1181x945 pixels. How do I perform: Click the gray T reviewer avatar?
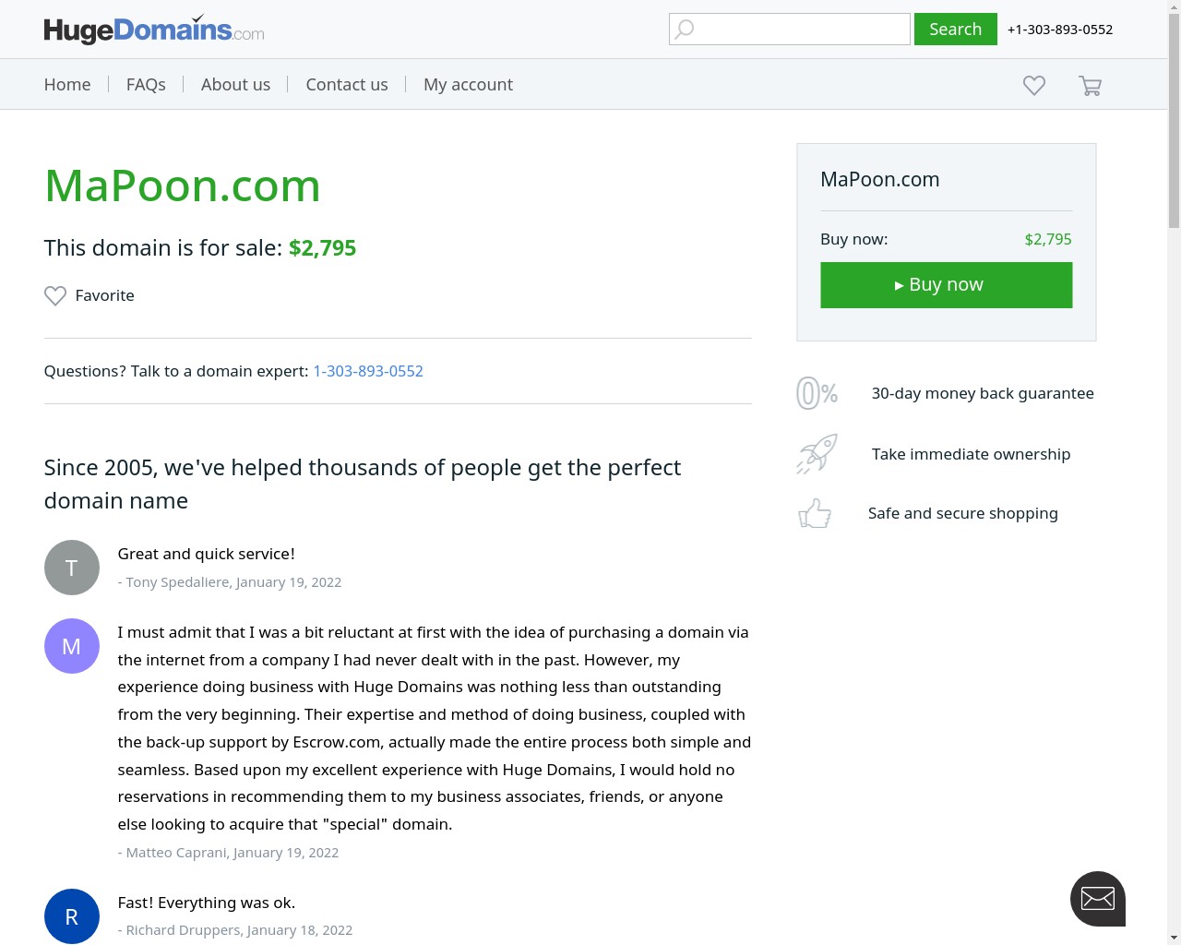[72, 568]
